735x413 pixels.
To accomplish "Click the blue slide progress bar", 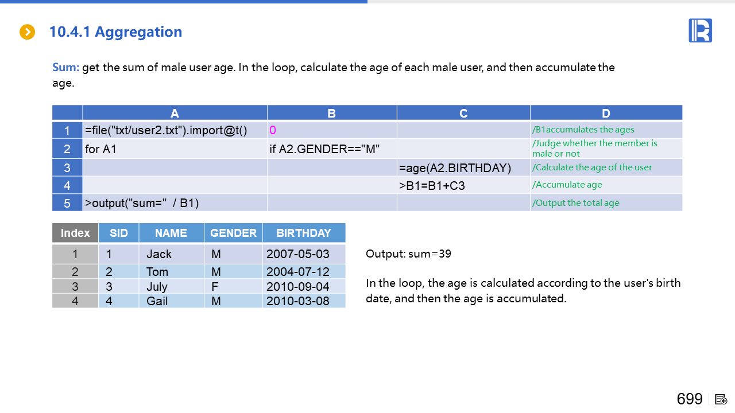I will 184,2.
